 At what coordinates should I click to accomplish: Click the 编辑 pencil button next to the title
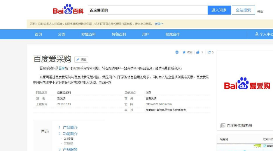(81, 60)
